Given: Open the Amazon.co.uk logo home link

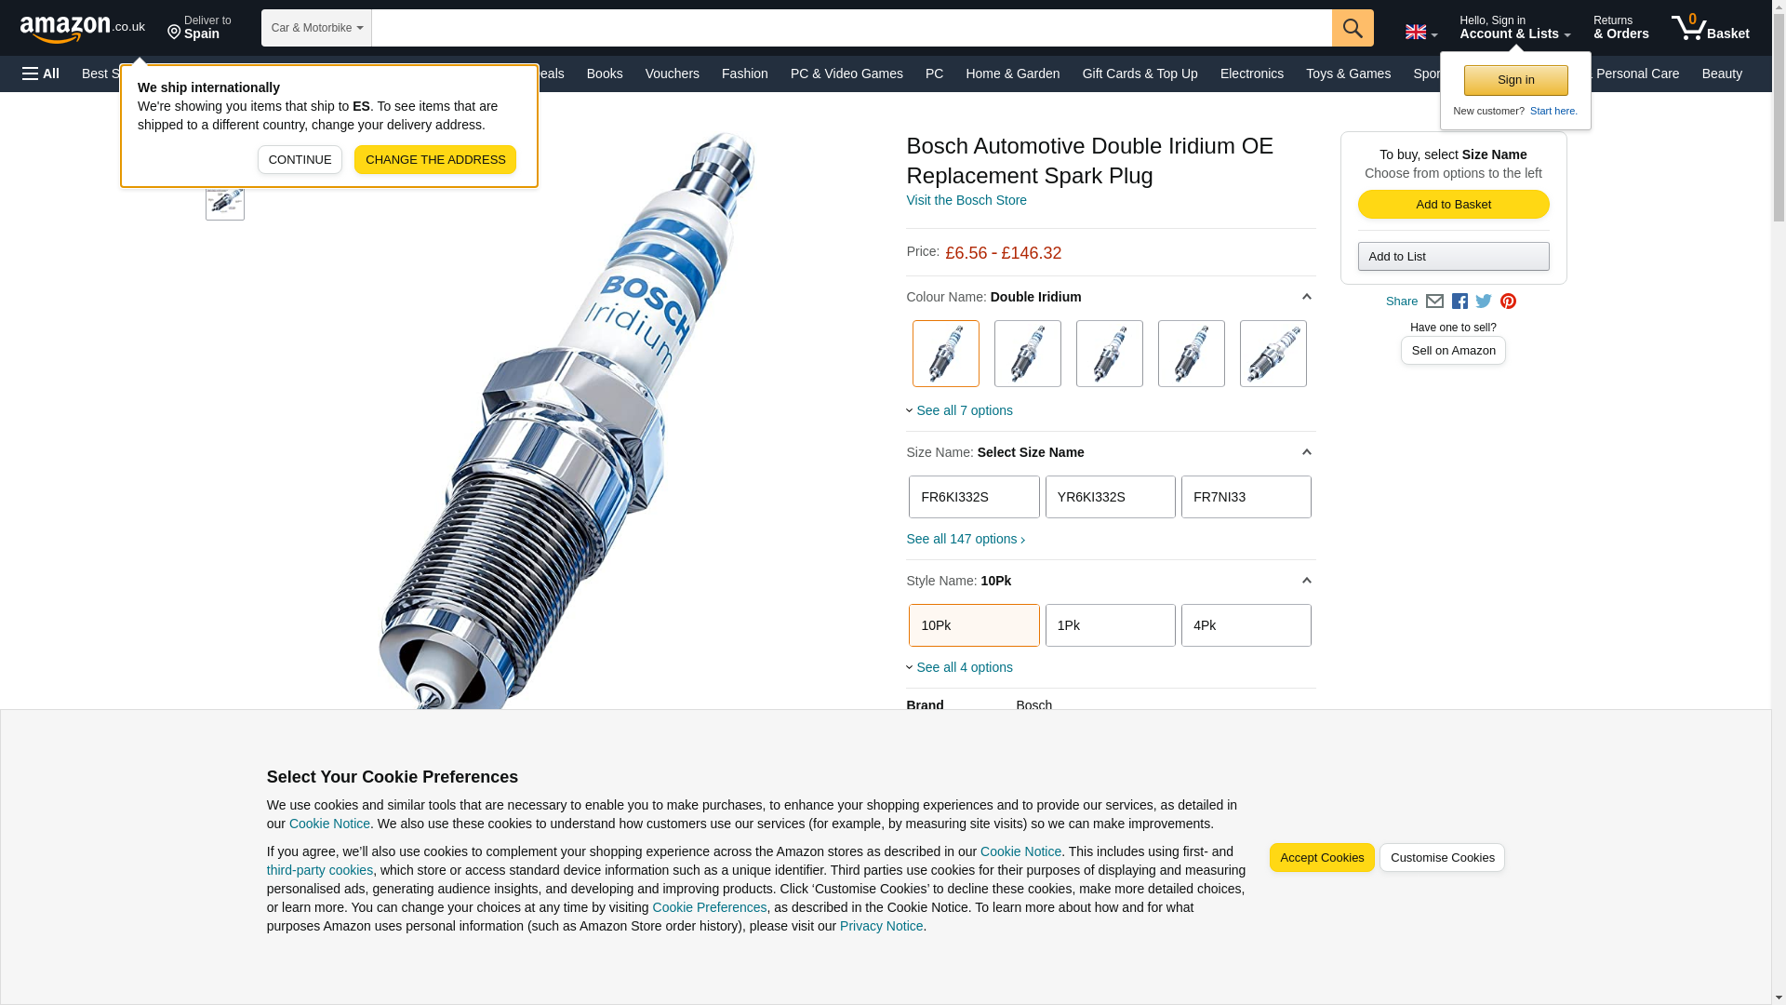Looking at the screenshot, I should click(82, 29).
